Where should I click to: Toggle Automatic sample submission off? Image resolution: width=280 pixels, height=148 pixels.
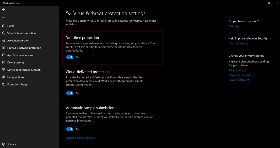(70, 129)
